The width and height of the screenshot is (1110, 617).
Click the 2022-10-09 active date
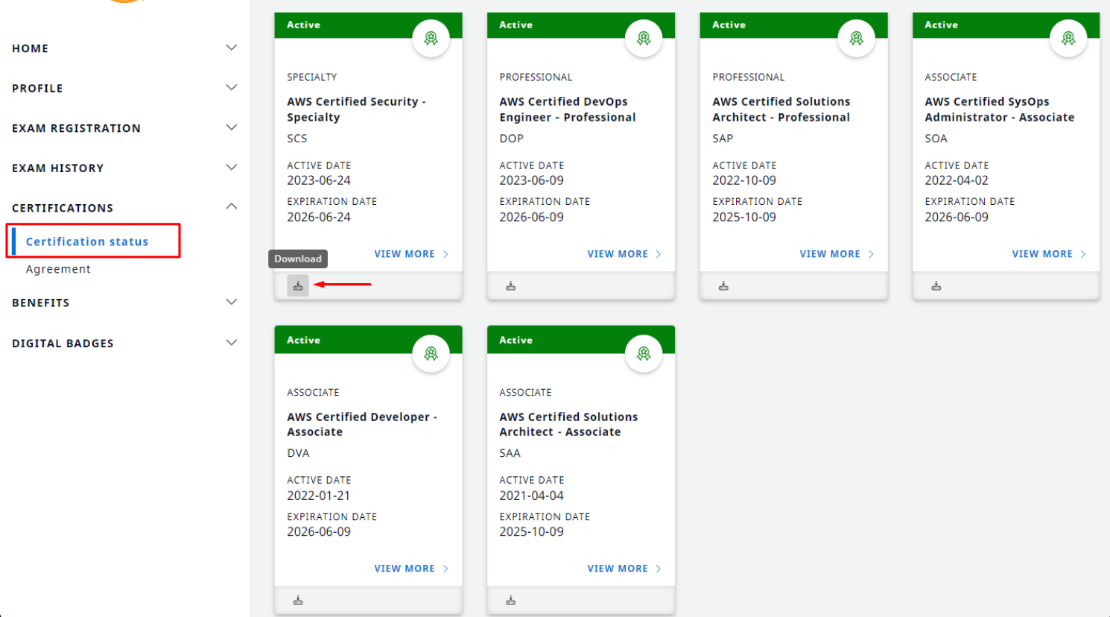[744, 180]
